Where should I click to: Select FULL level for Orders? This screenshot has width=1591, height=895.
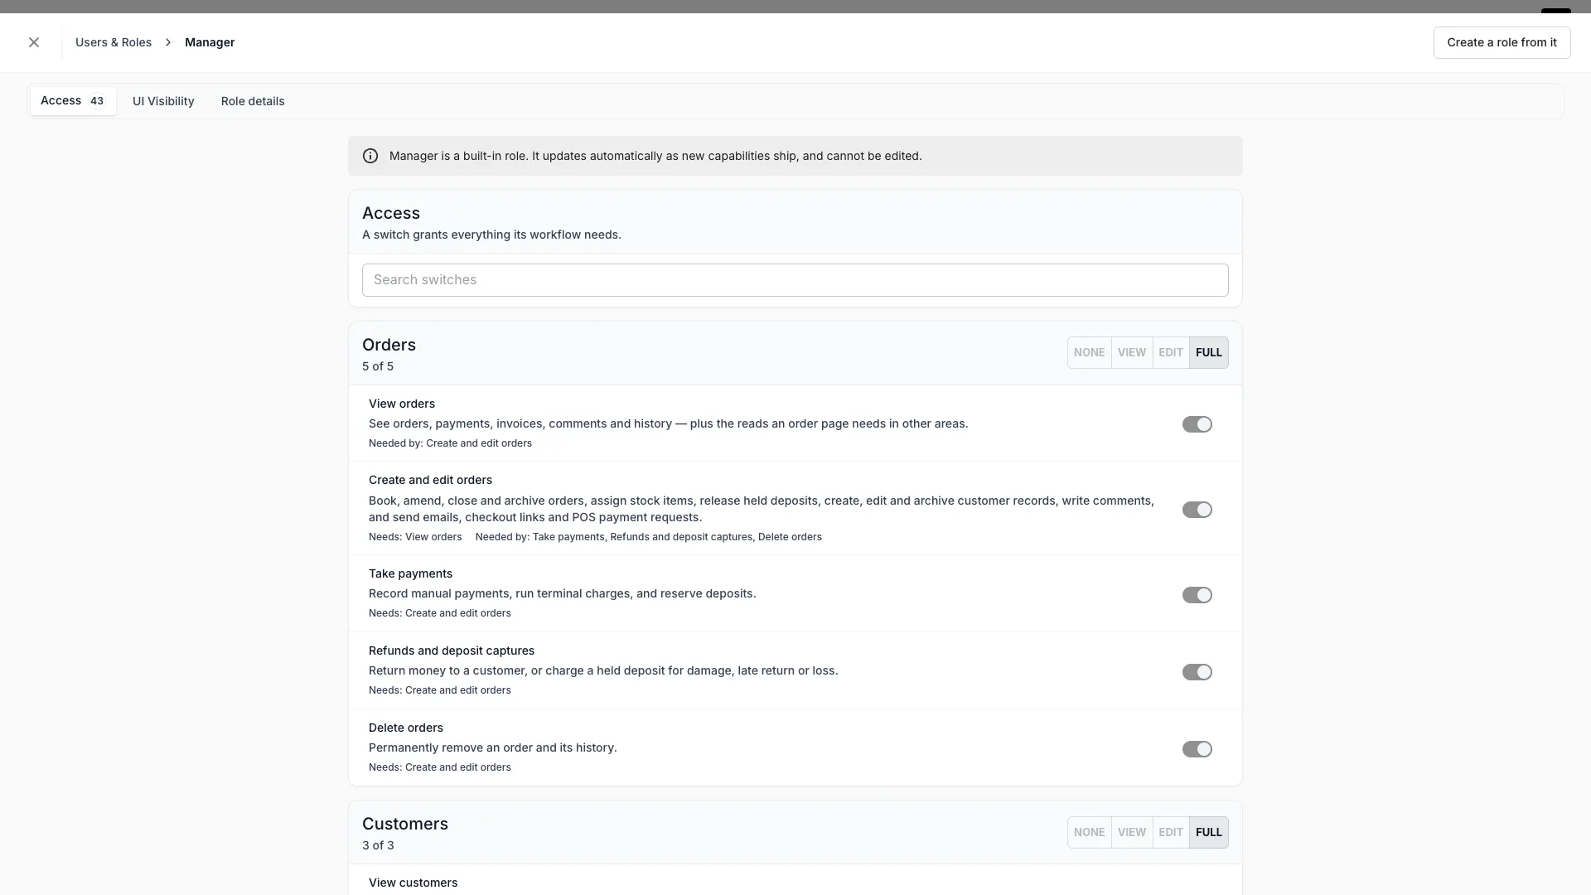(1208, 352)
